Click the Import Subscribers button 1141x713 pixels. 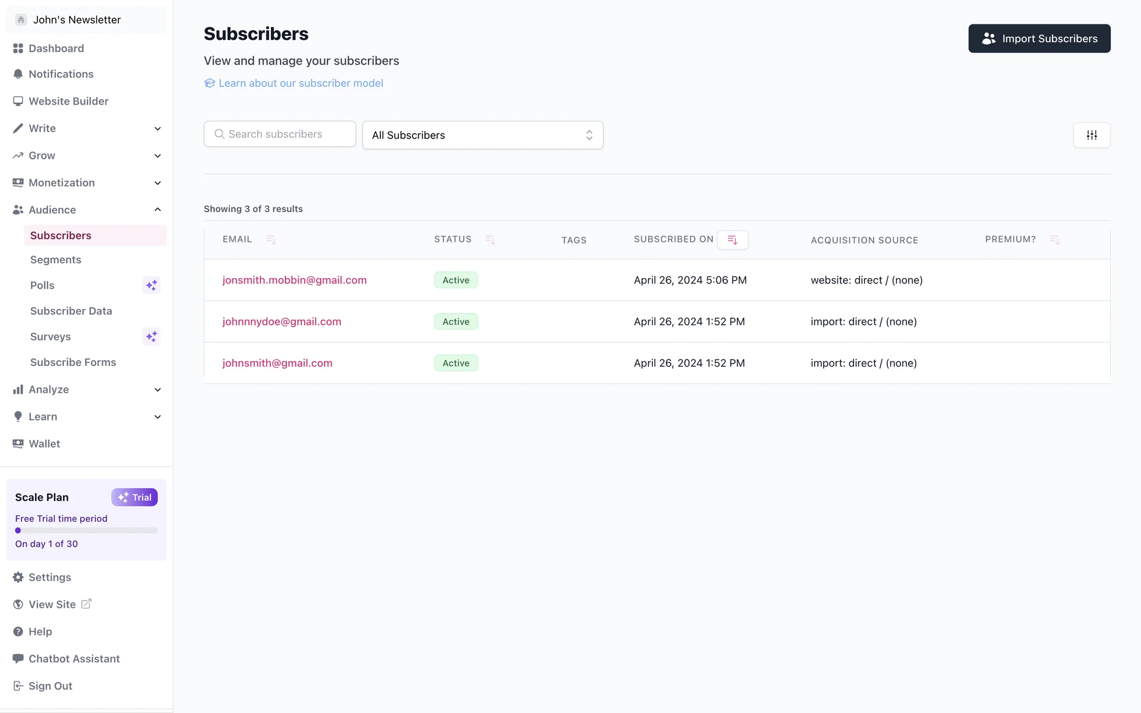point(1039,39)
